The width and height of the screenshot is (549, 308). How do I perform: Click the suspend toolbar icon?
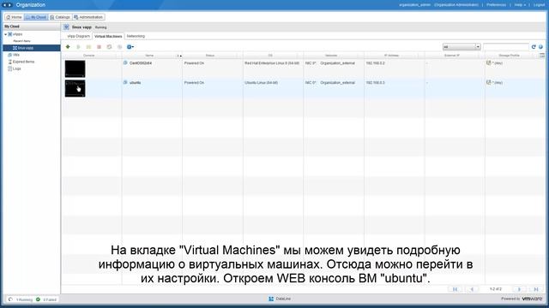coord(88,47)
